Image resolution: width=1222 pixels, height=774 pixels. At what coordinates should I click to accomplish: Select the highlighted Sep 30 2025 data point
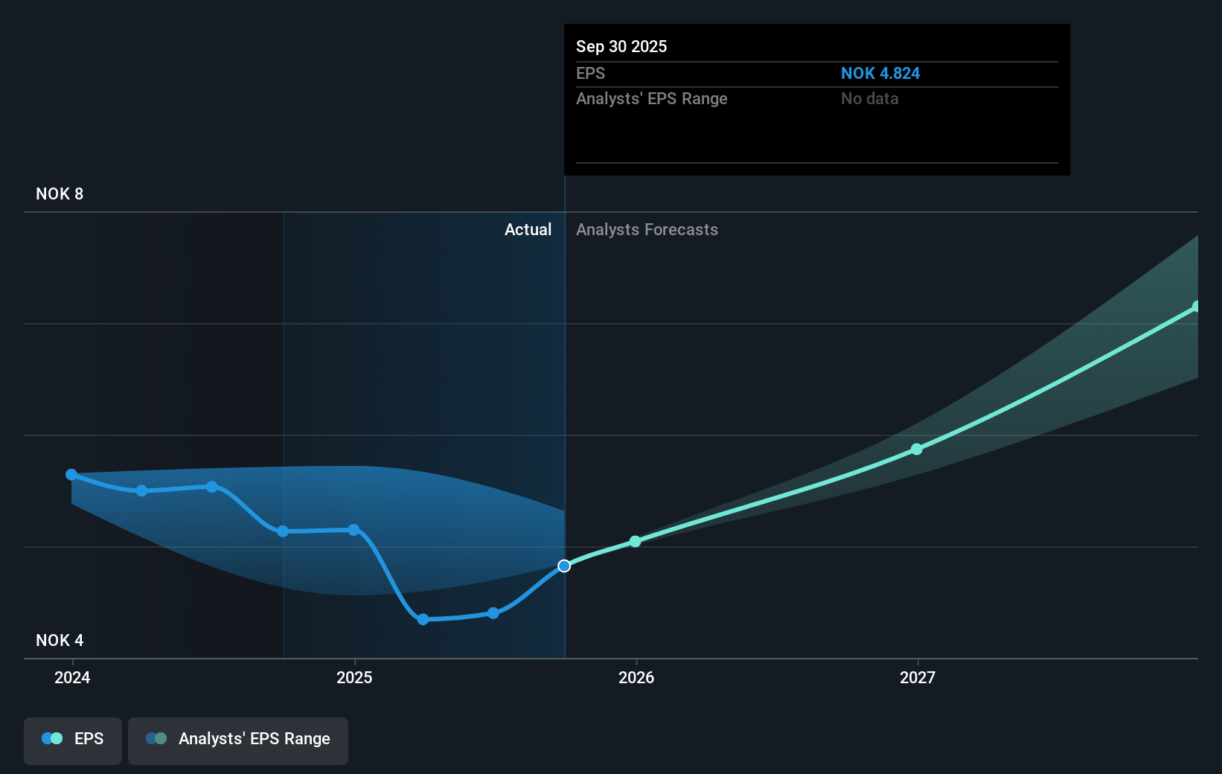(564, 566)
